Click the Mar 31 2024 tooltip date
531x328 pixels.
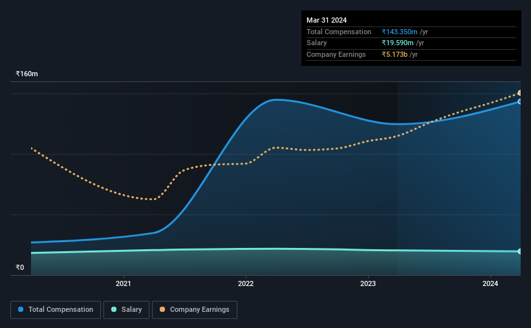click(x=327, y=20)
